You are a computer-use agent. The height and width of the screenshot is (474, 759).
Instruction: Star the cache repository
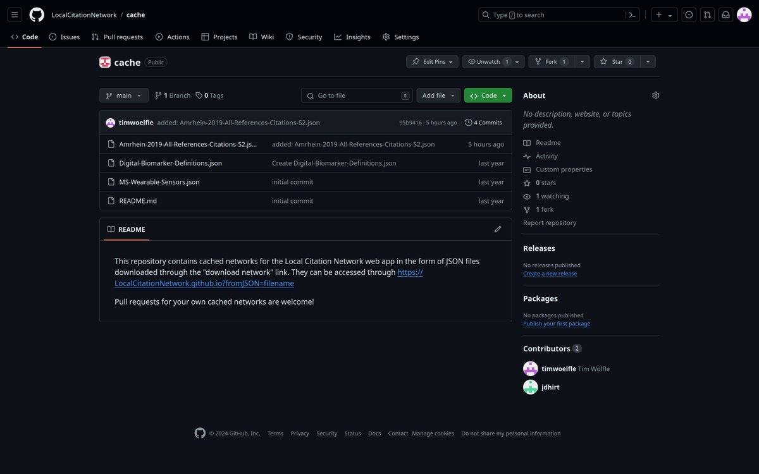(616, 61)
